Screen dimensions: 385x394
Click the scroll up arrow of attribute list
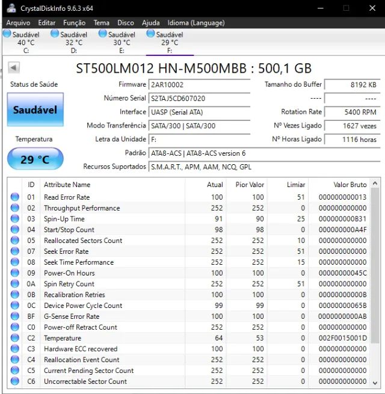tap(375, 183)
